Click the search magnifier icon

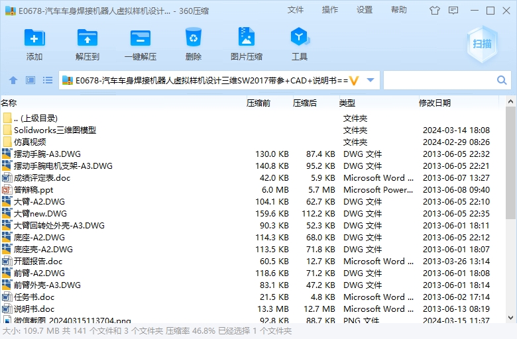(502, 80)
